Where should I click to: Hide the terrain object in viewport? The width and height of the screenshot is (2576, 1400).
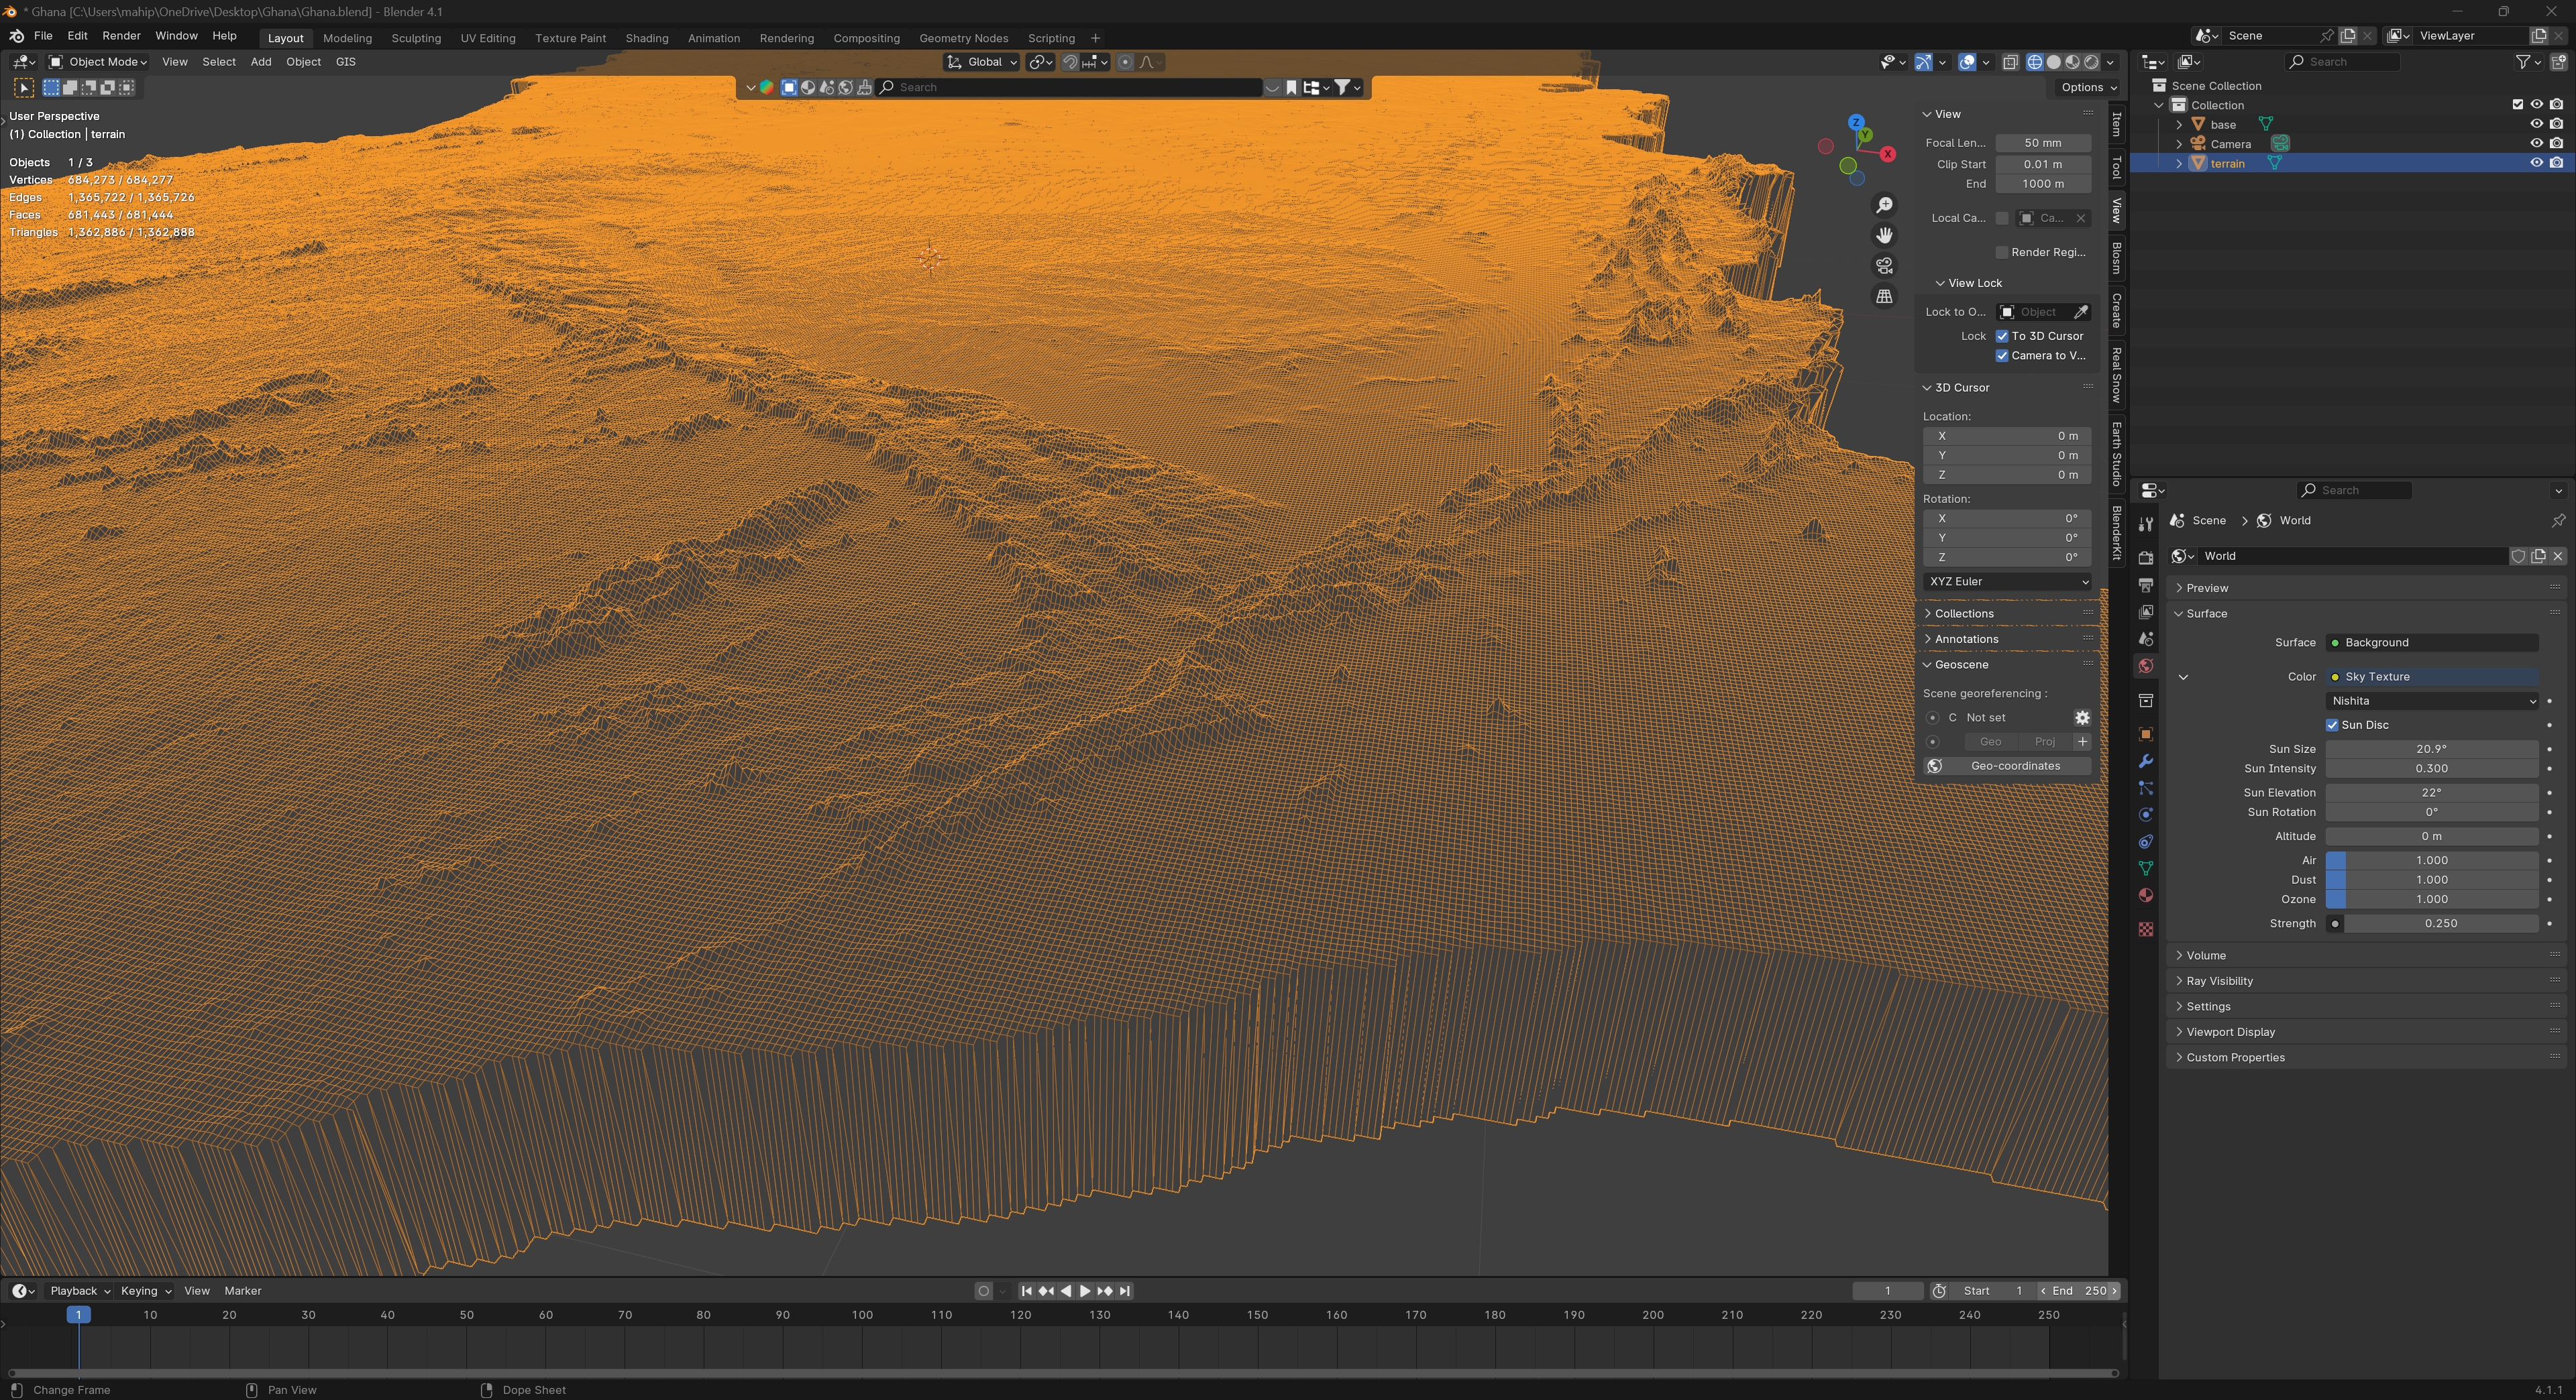pyautogui.click(x=2536, y=163)
